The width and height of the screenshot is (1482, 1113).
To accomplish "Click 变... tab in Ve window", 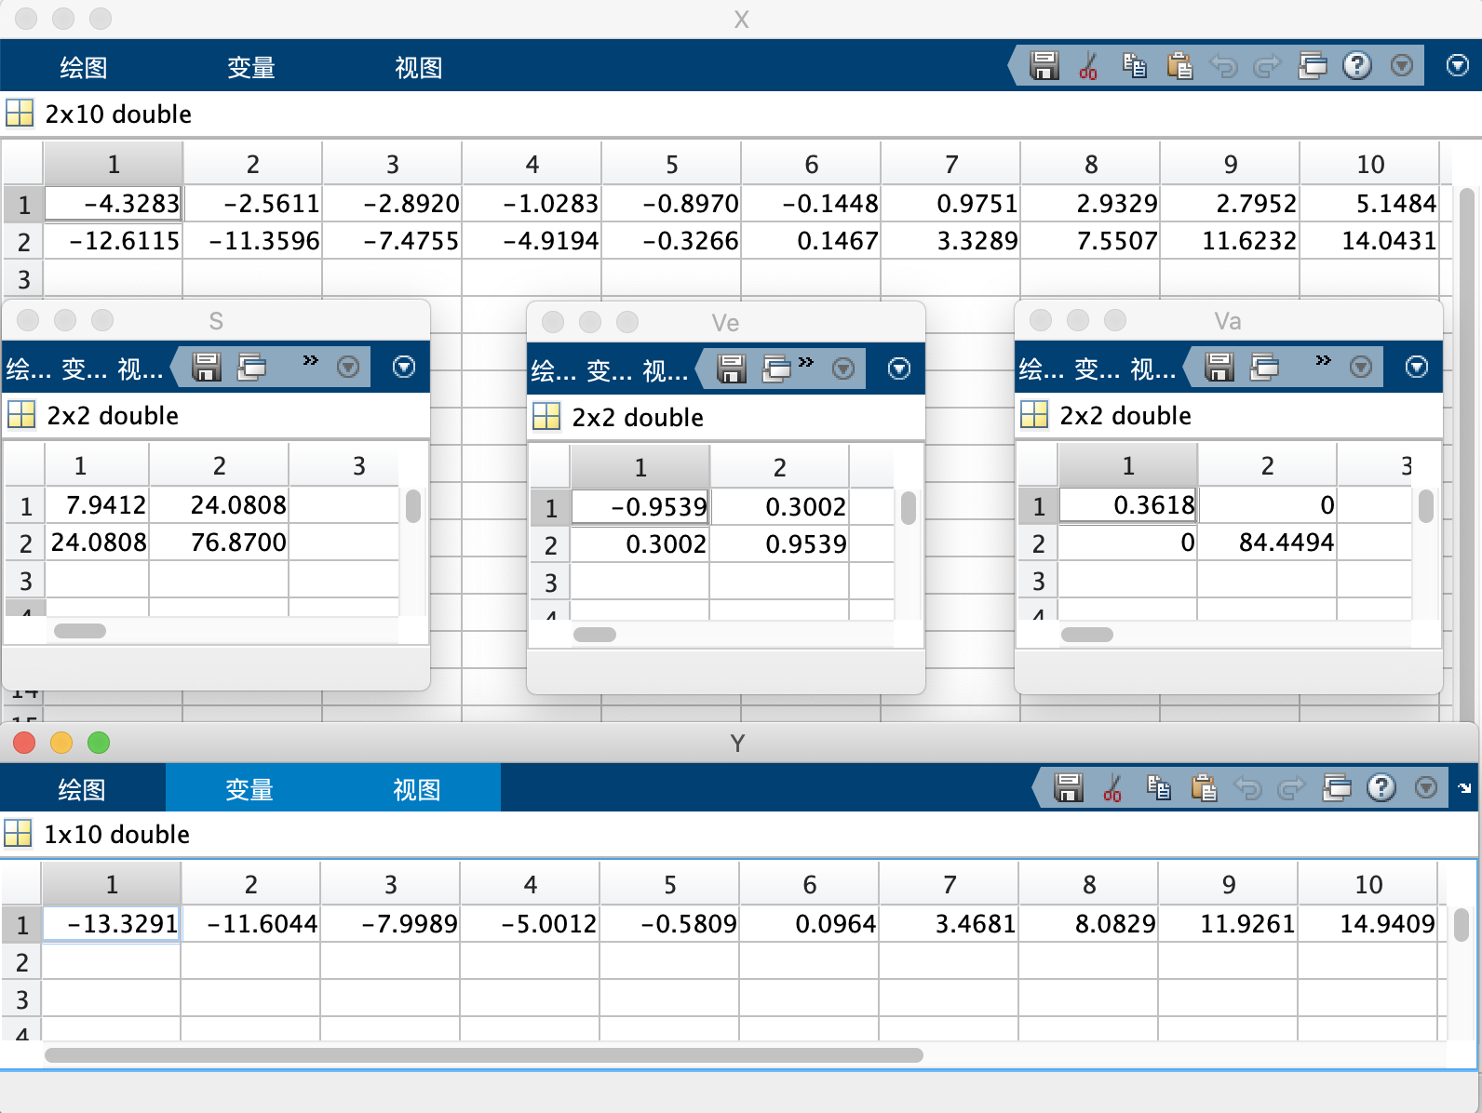I will click(610, 371).
